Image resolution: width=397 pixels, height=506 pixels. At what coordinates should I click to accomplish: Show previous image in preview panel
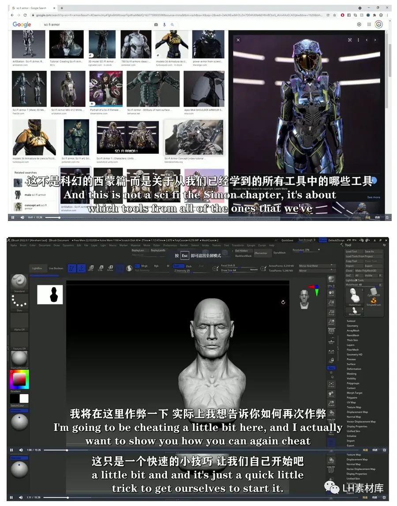click(x=367, y=40)
